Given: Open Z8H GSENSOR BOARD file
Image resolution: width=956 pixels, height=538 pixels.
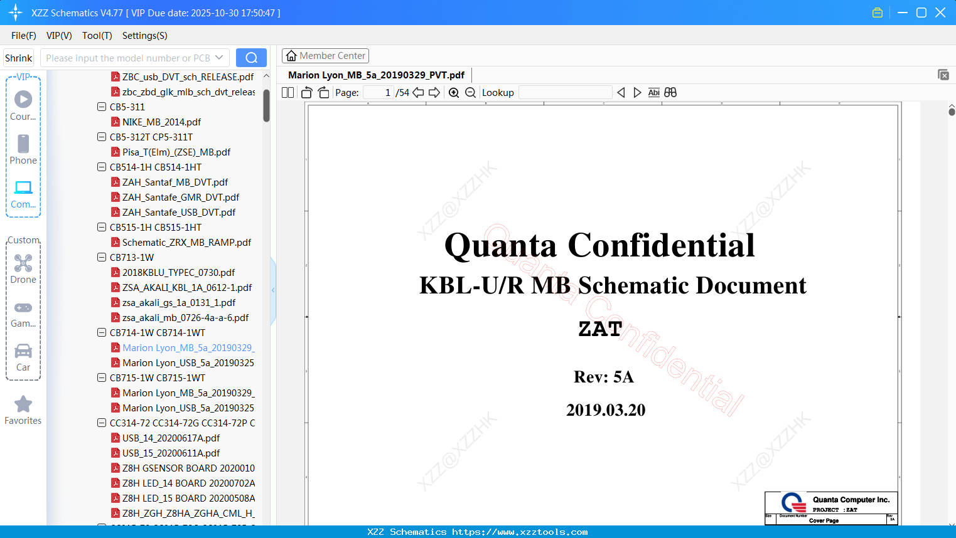Looking at the screenshot, I should coord(188,468).
